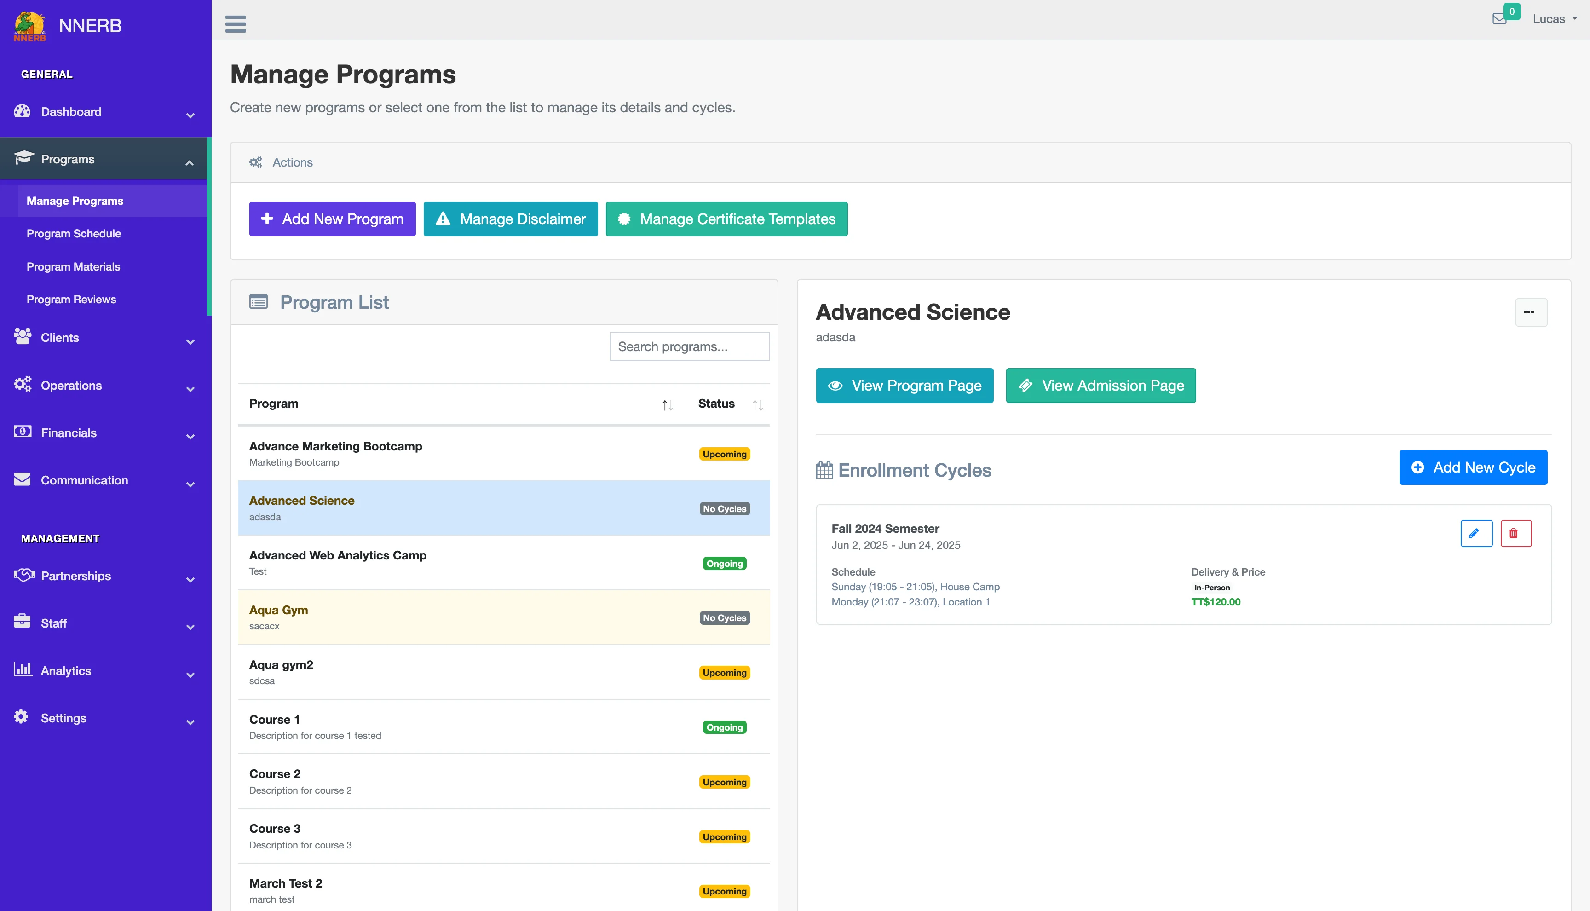Open the Lucas user dropdown
The height and width of the screenshot is (911, 1590).
[1554, 19]
